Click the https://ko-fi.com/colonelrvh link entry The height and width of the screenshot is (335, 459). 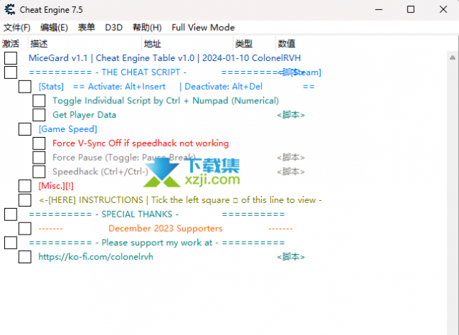[x=95, y=257]
